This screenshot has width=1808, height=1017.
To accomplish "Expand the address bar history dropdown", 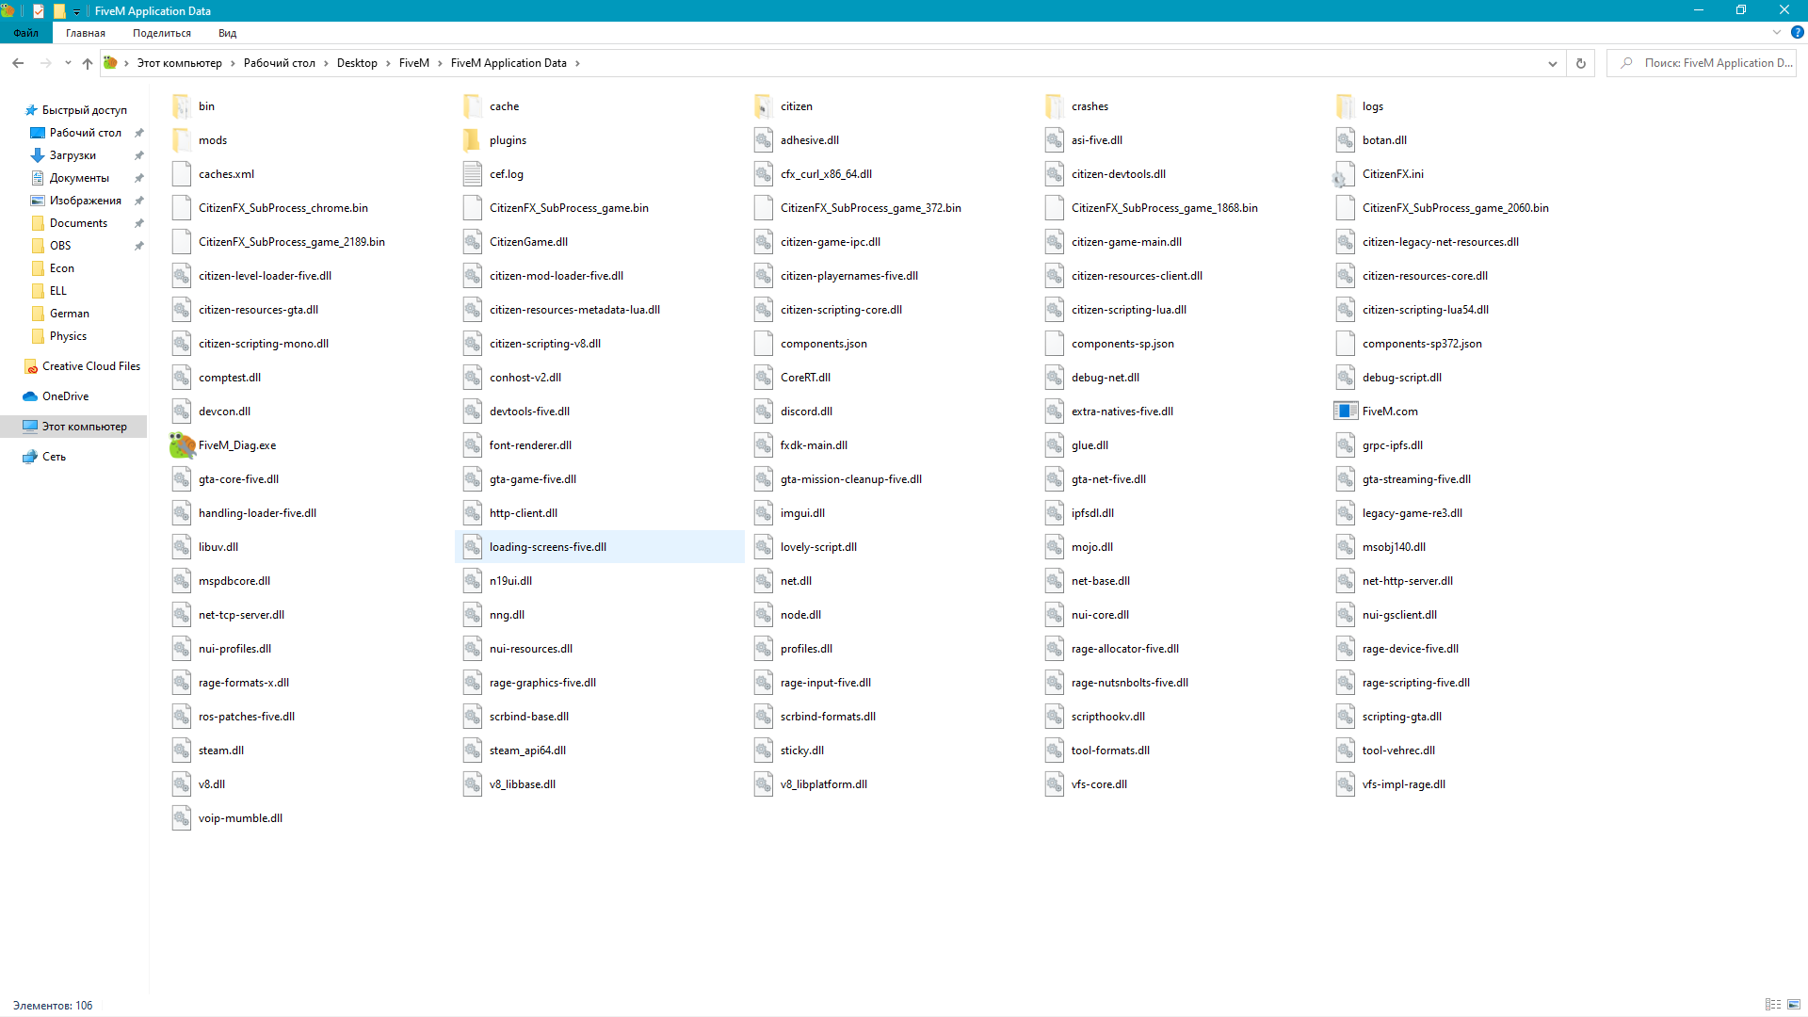I will pyautogui.click(x=1552, y=63).
